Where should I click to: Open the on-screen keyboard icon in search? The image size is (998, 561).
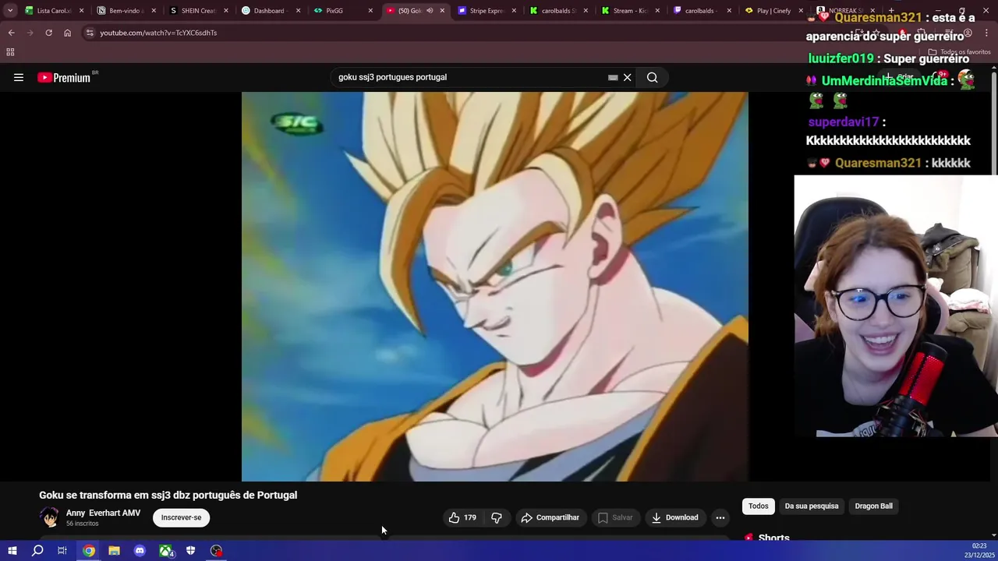pyautogui.click(x=613, y=77)
